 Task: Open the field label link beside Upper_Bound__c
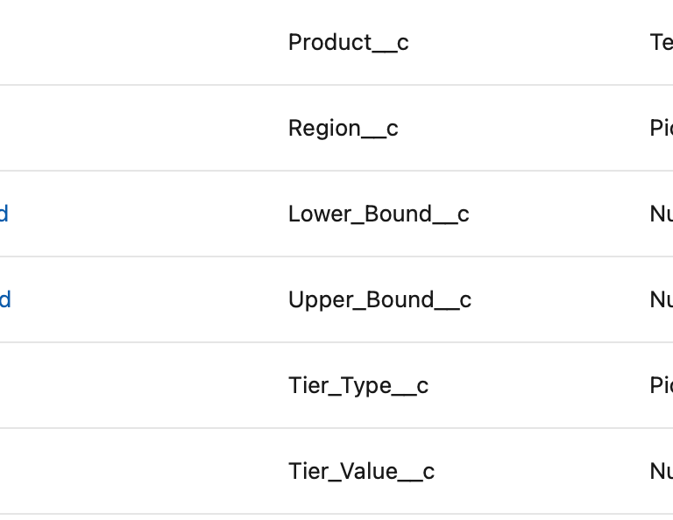tap(4, 299)
